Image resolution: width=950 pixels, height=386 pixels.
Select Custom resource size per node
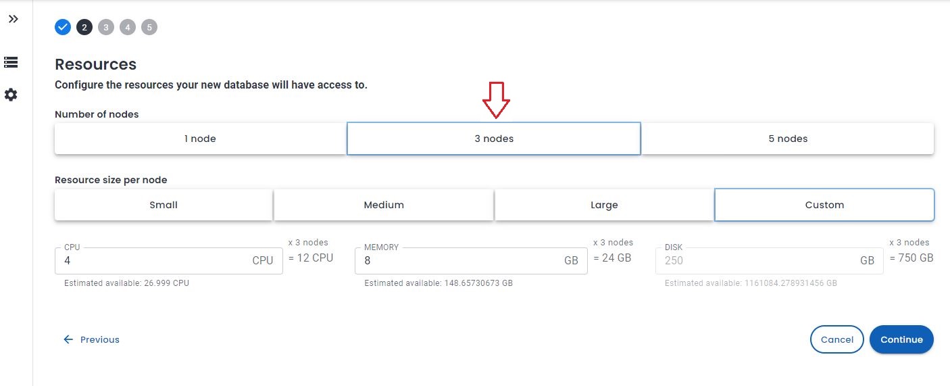(824, 205)
